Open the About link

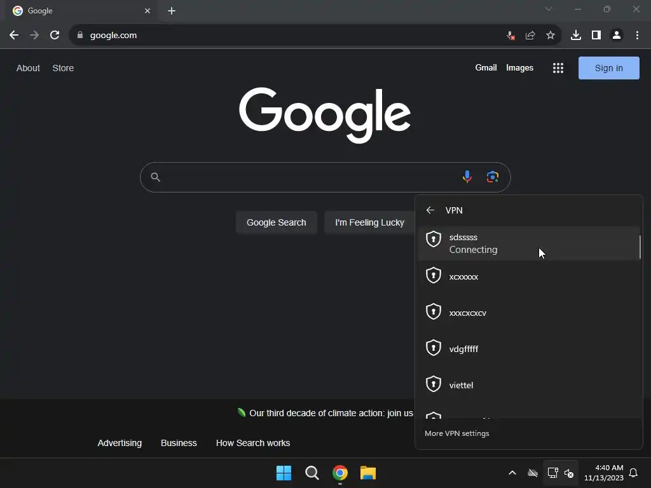tap(28, 68)
